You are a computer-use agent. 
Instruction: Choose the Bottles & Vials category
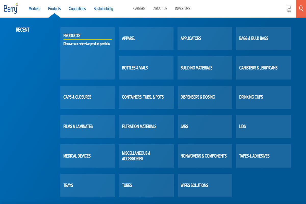point(146,68)
